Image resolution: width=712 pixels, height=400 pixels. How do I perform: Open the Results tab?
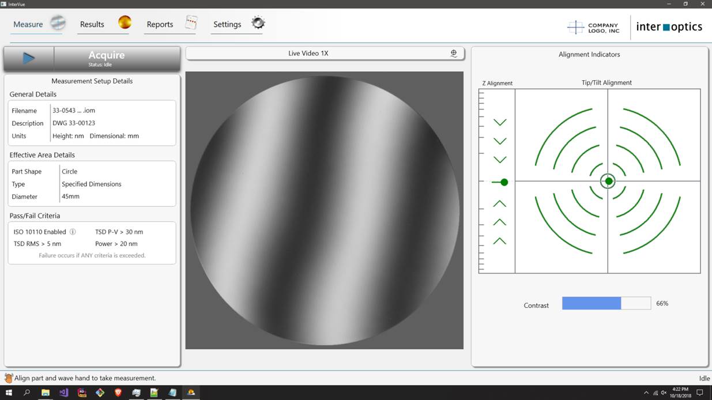[x=92, y=24]
